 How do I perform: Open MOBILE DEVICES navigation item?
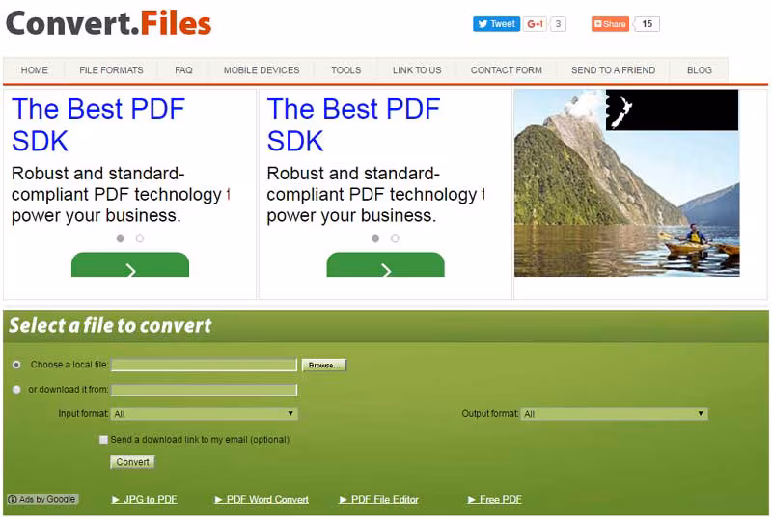(x=262, y=70)
